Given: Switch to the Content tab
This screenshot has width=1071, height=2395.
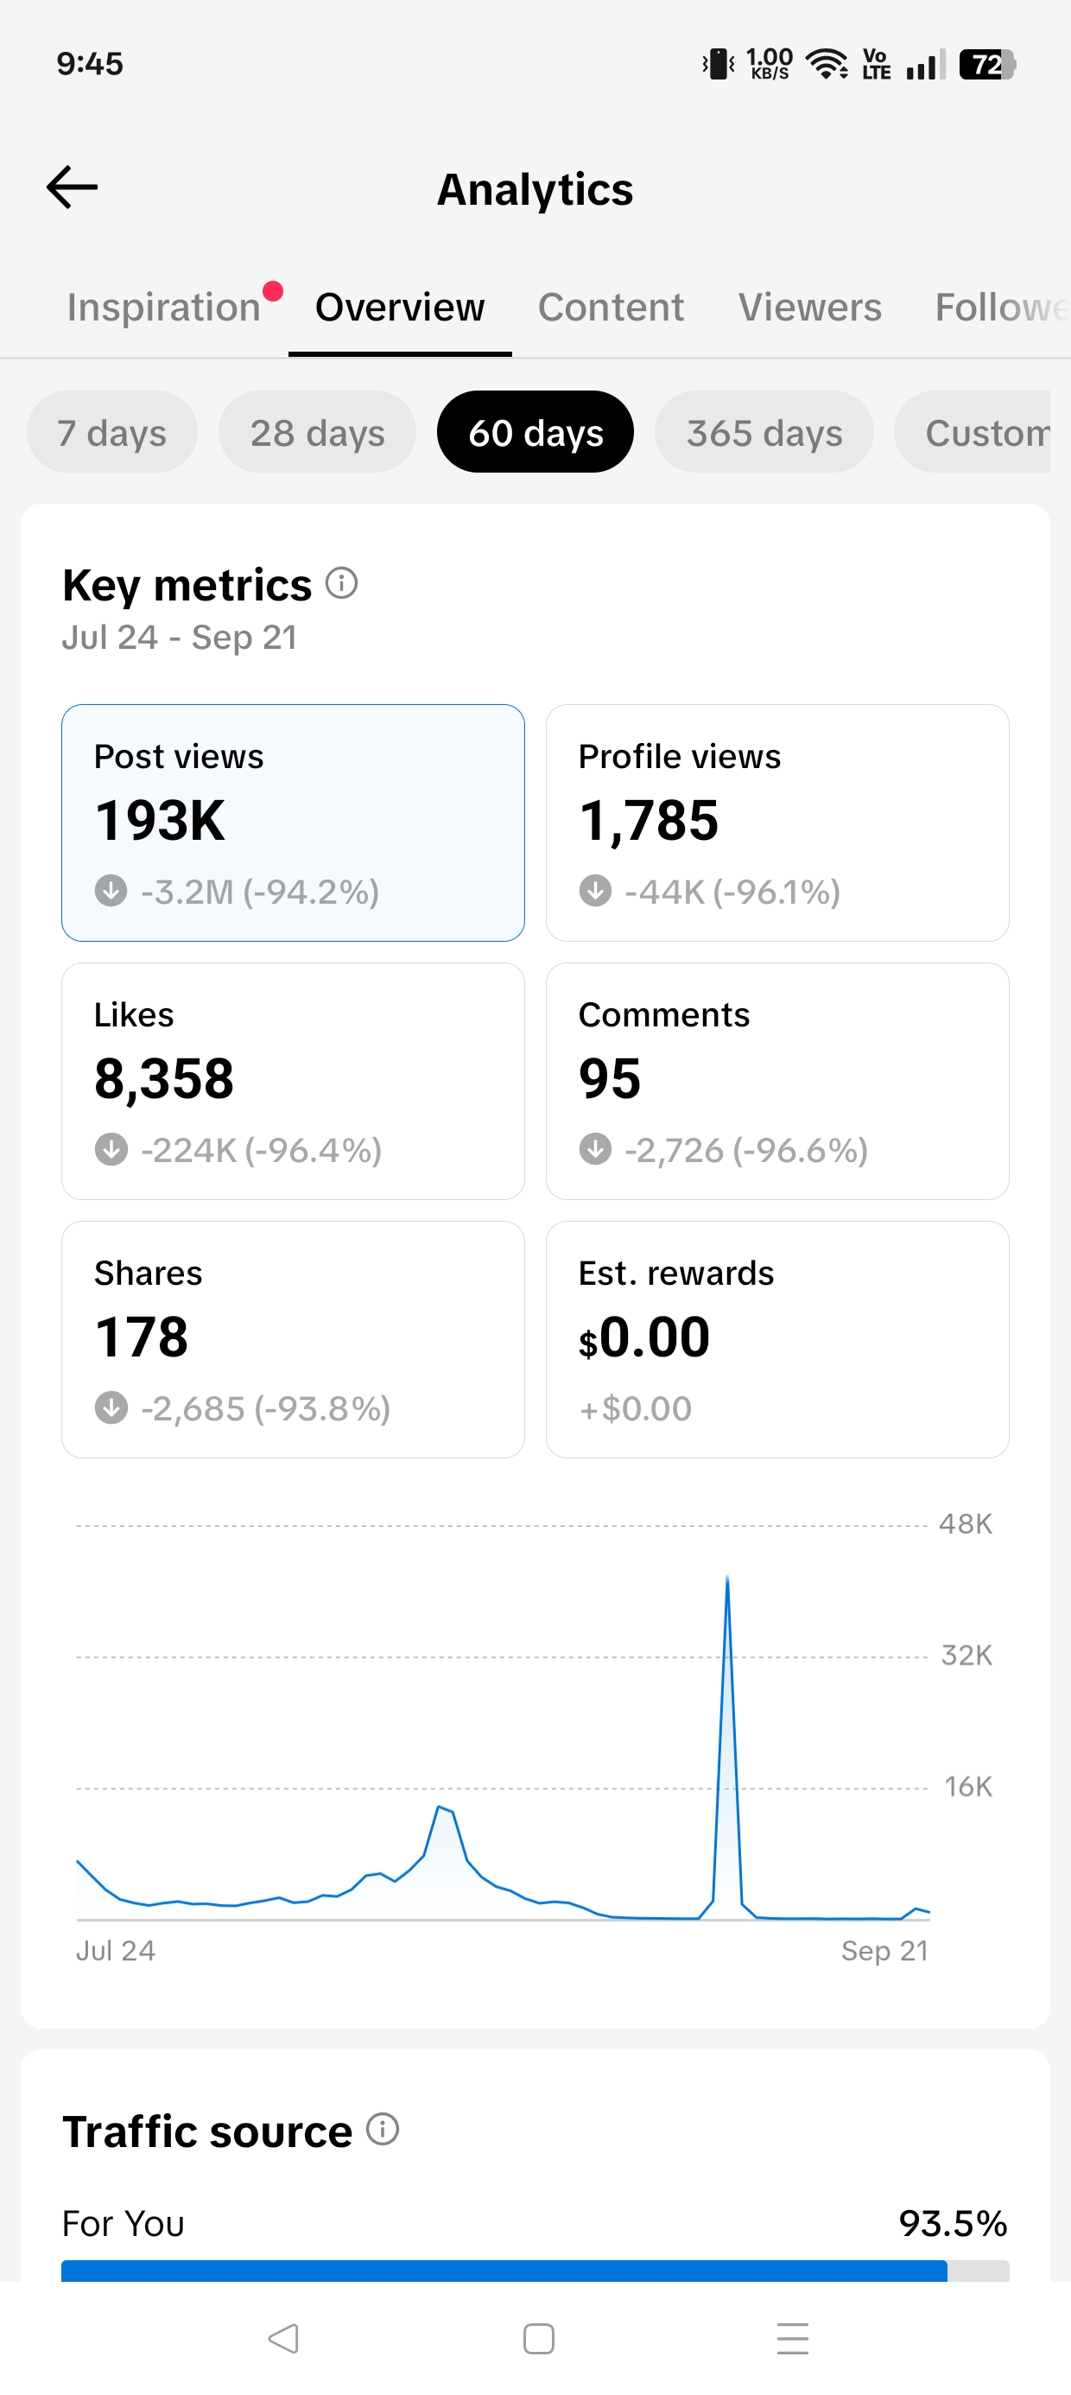Looking at the screenshot, I should (x=611, y=308).
